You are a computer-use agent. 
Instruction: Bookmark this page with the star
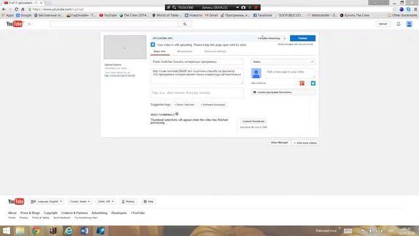pyautogui.click(x=394, y=9)
